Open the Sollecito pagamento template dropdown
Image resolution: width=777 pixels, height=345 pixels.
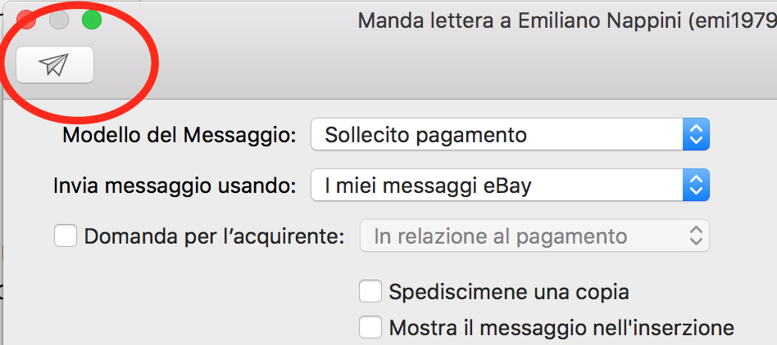point(510,134)
